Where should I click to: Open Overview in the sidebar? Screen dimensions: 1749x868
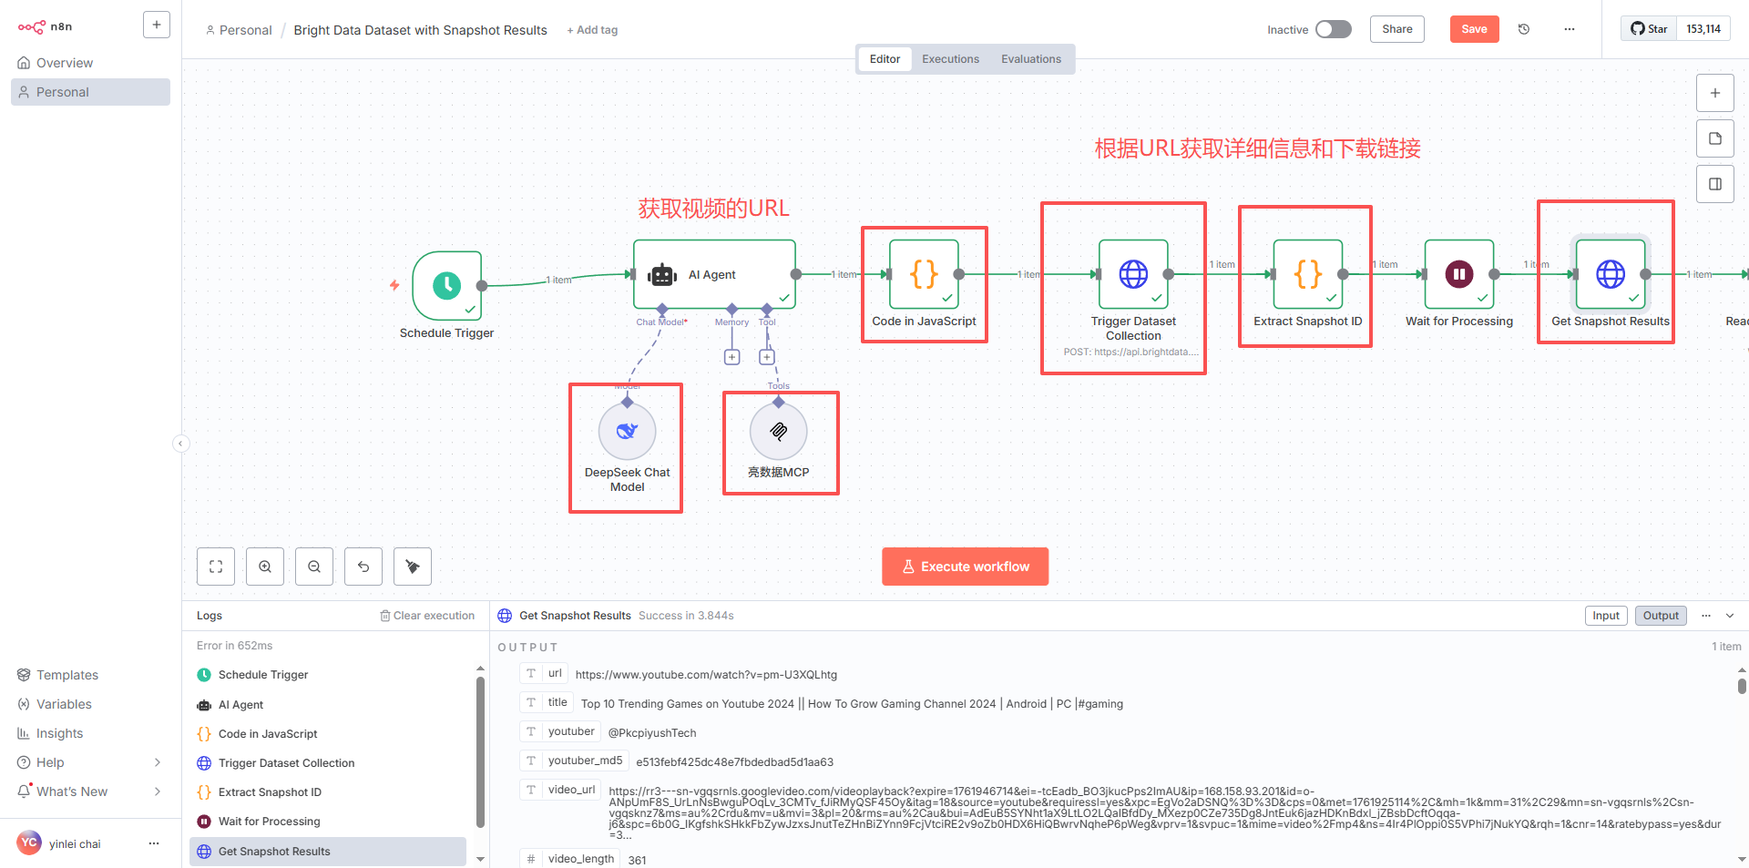[x=90, y=63]
